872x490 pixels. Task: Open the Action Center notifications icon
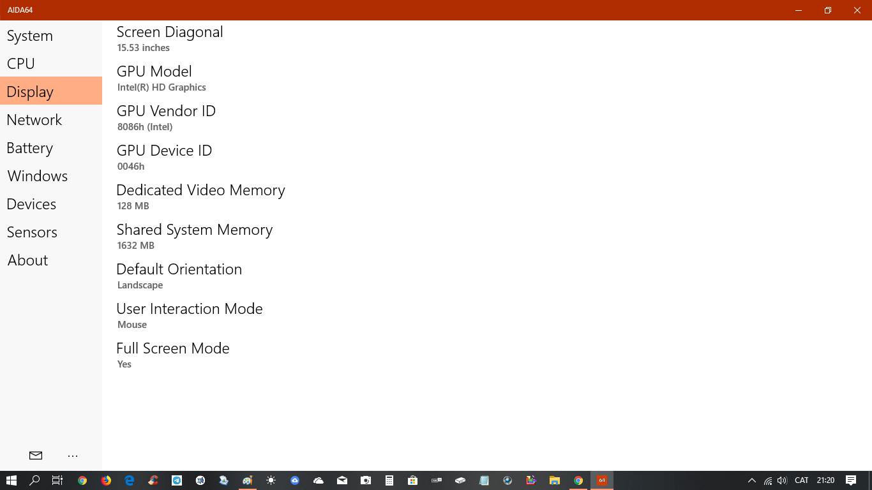851,480
